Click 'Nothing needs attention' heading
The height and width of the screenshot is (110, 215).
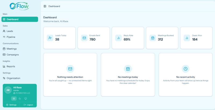tap(70, 77)
